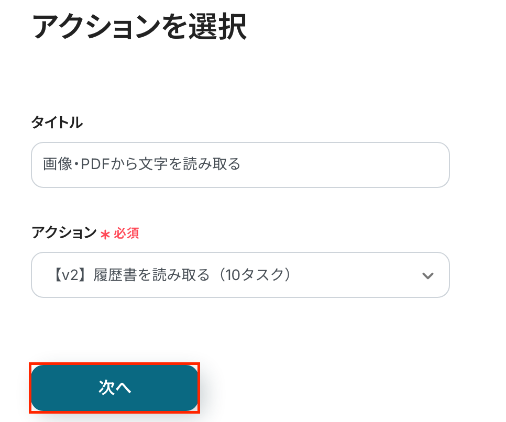
Task: Open the アクション dropdown menu
Action: point(240,275)
